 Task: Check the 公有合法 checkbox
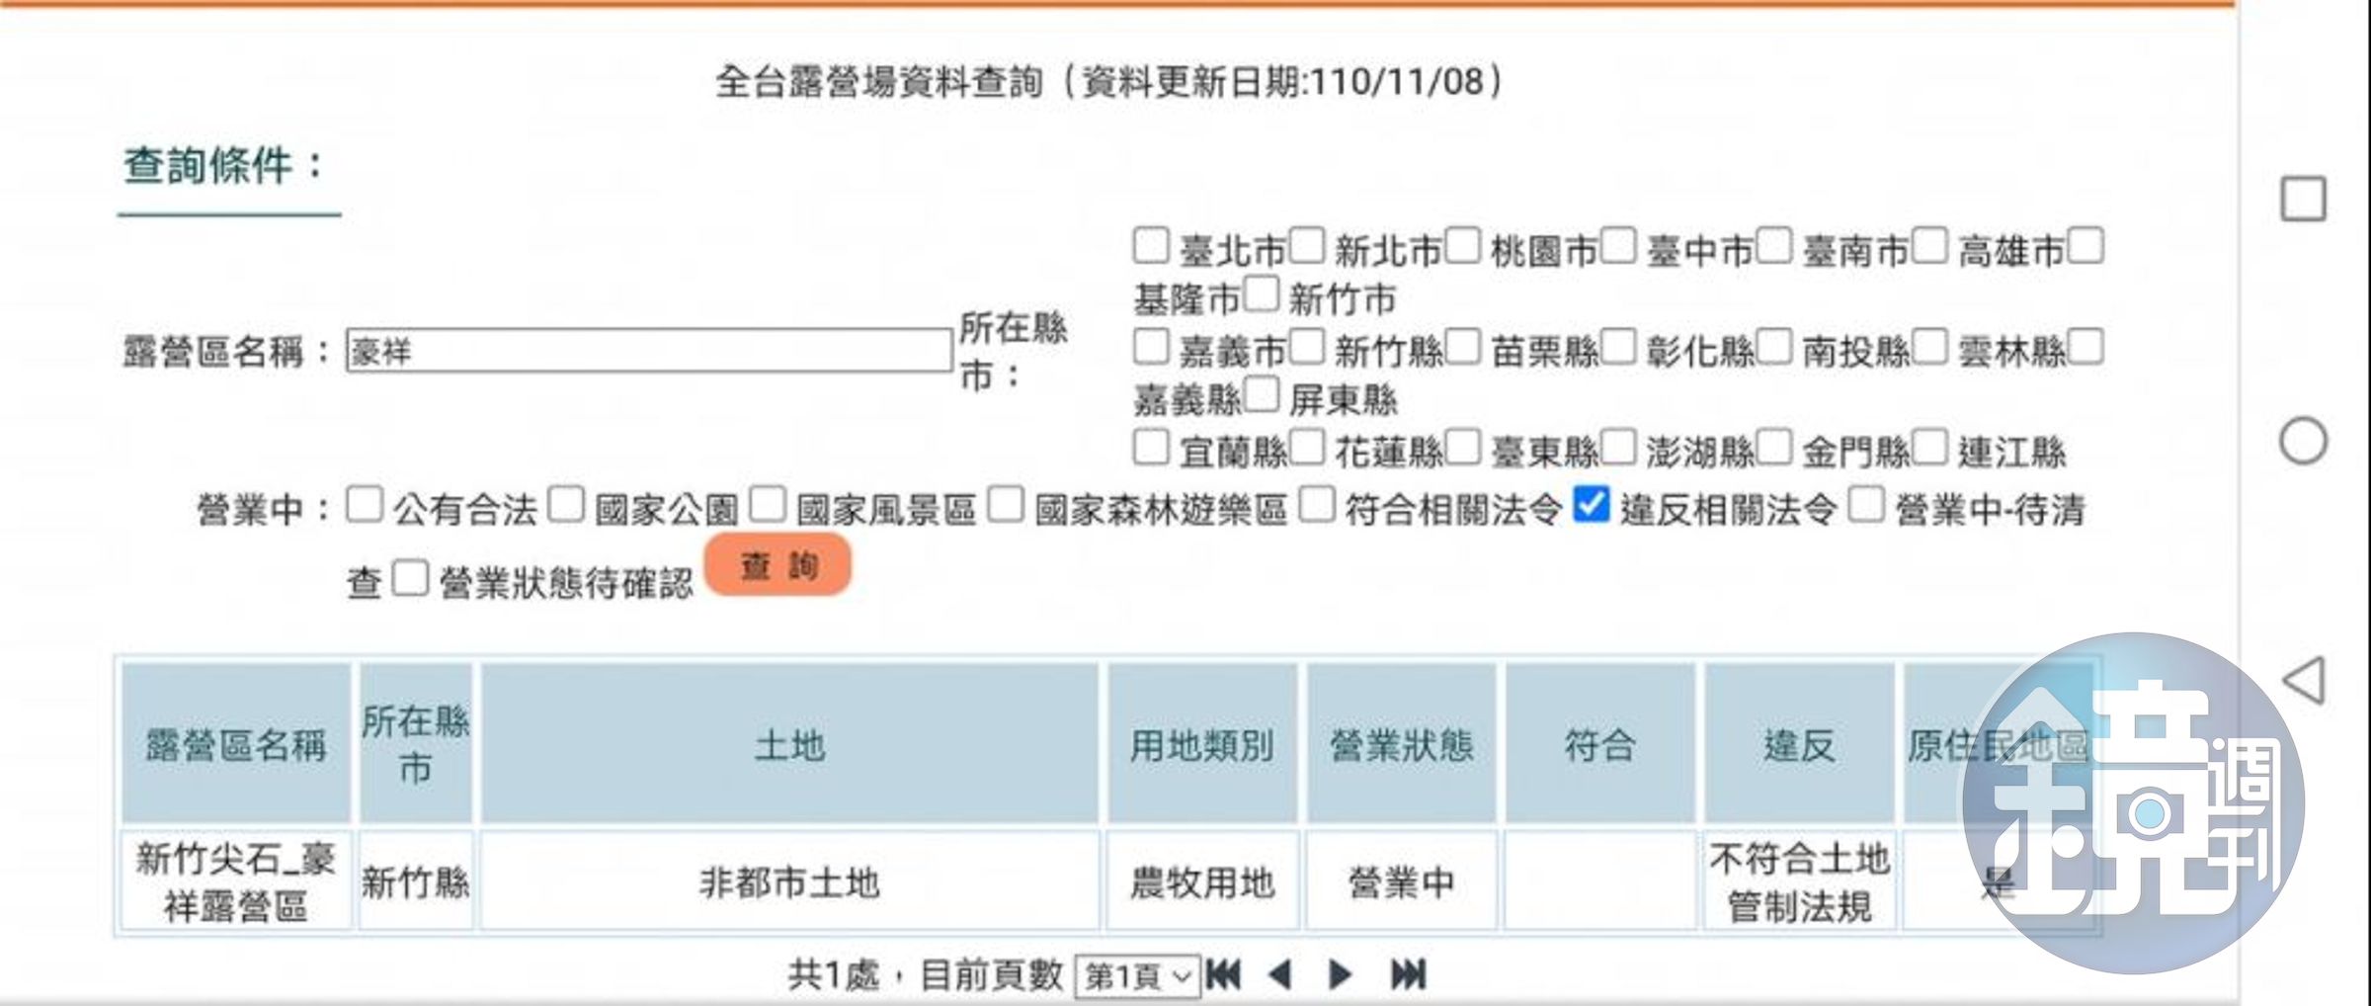[365, 504]
